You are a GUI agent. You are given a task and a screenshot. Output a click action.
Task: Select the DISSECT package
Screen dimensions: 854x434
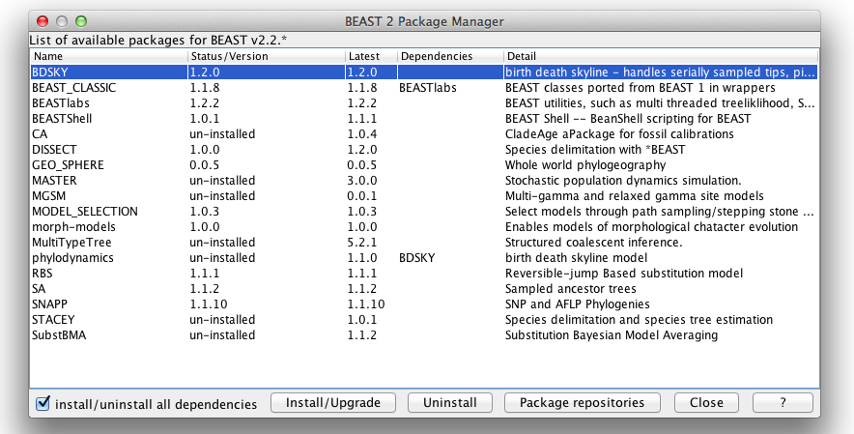click(54, 150)
